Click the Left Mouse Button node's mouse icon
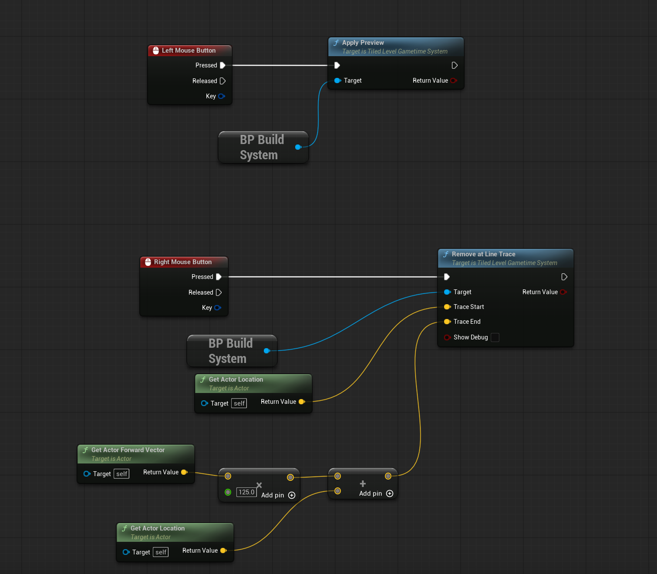 156,50
